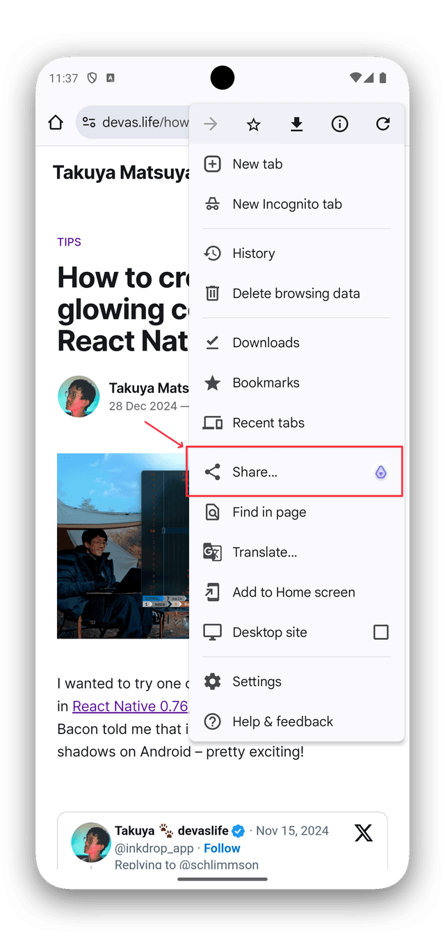Tap the Follow link on the tweet
The width and height of the screenshot is (445, 946).
[x=222, y=849]
